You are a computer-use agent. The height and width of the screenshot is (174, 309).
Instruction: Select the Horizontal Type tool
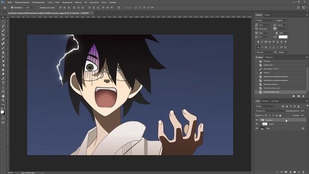click(x=3, y=83)
